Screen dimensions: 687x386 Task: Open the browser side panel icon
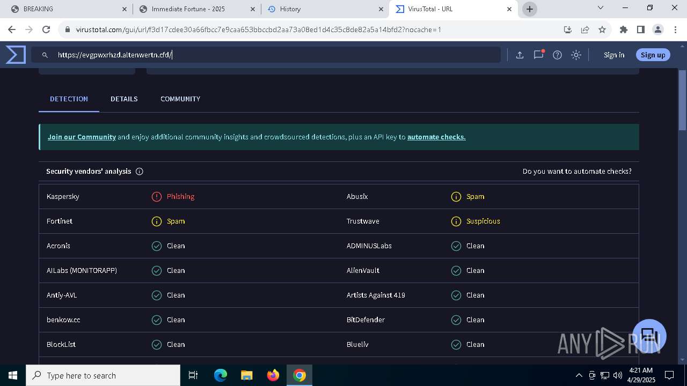[640, 29]
